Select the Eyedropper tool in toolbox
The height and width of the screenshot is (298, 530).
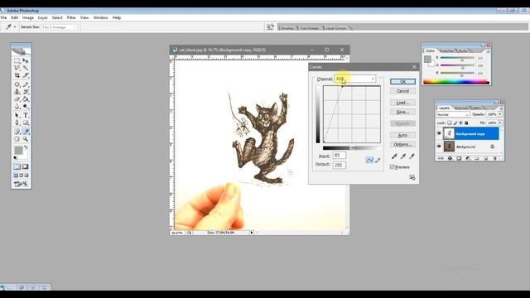[26, 132]
